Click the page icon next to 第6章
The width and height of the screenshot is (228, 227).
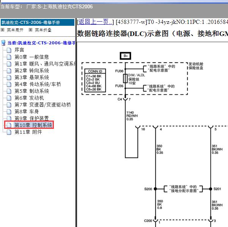pos(9,98)
